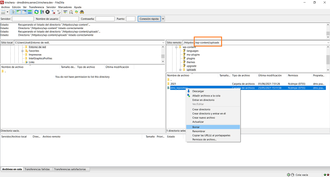Open Permisos de archivo dialog
The width and height of the screenshot is (330, 177).
coord(213,140)
